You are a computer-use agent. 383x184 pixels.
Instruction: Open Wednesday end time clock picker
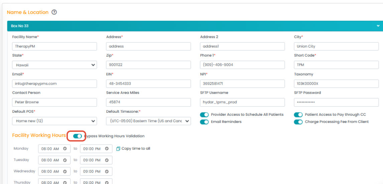[x=107, y=171]
